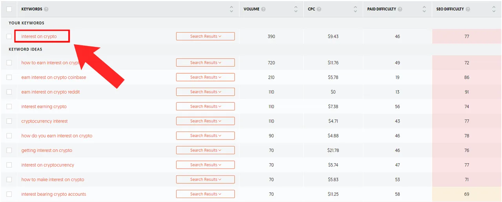Click the VOLUME column header label
The height and width of the screenshot is (202, 502).
click(x=251, y=9)
